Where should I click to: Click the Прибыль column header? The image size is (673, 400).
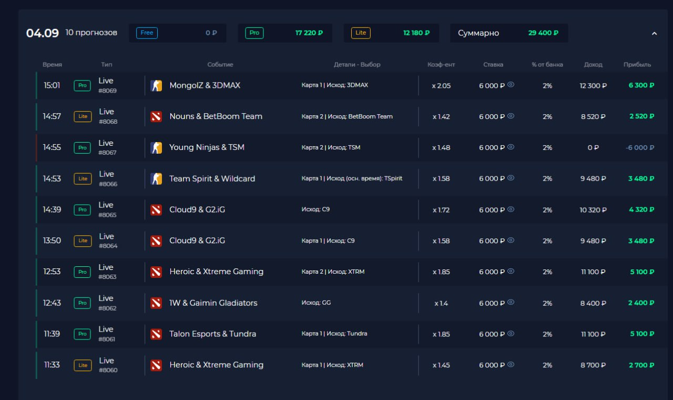point(637,65)
